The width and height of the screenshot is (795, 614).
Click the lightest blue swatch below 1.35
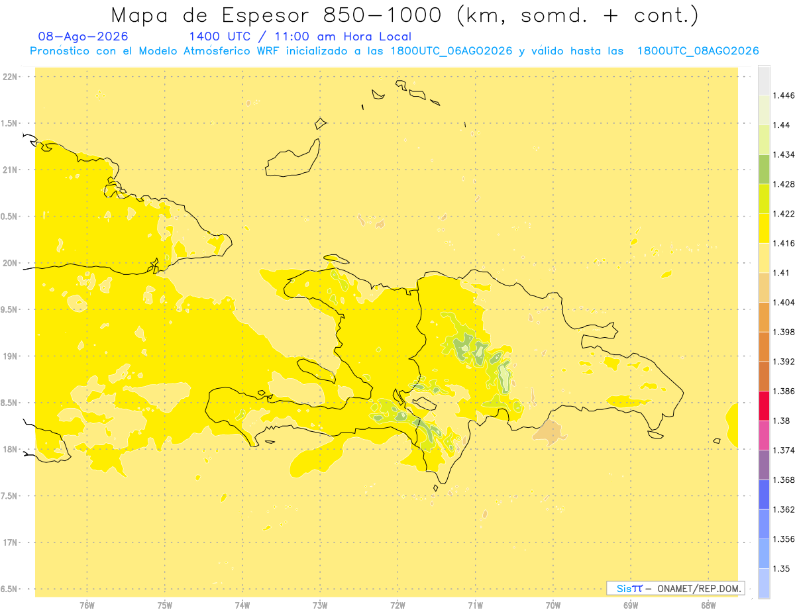(764, 583)
